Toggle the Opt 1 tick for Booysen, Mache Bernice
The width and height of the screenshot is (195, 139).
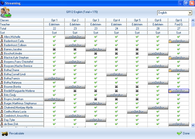coord(54,66)
